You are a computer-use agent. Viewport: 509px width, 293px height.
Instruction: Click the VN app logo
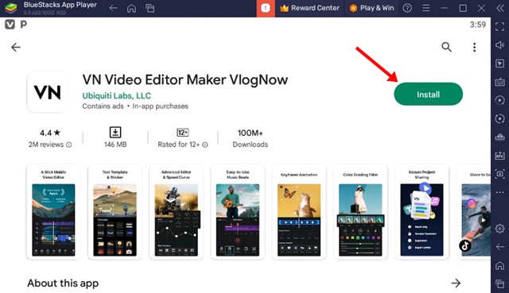(48, 92)
